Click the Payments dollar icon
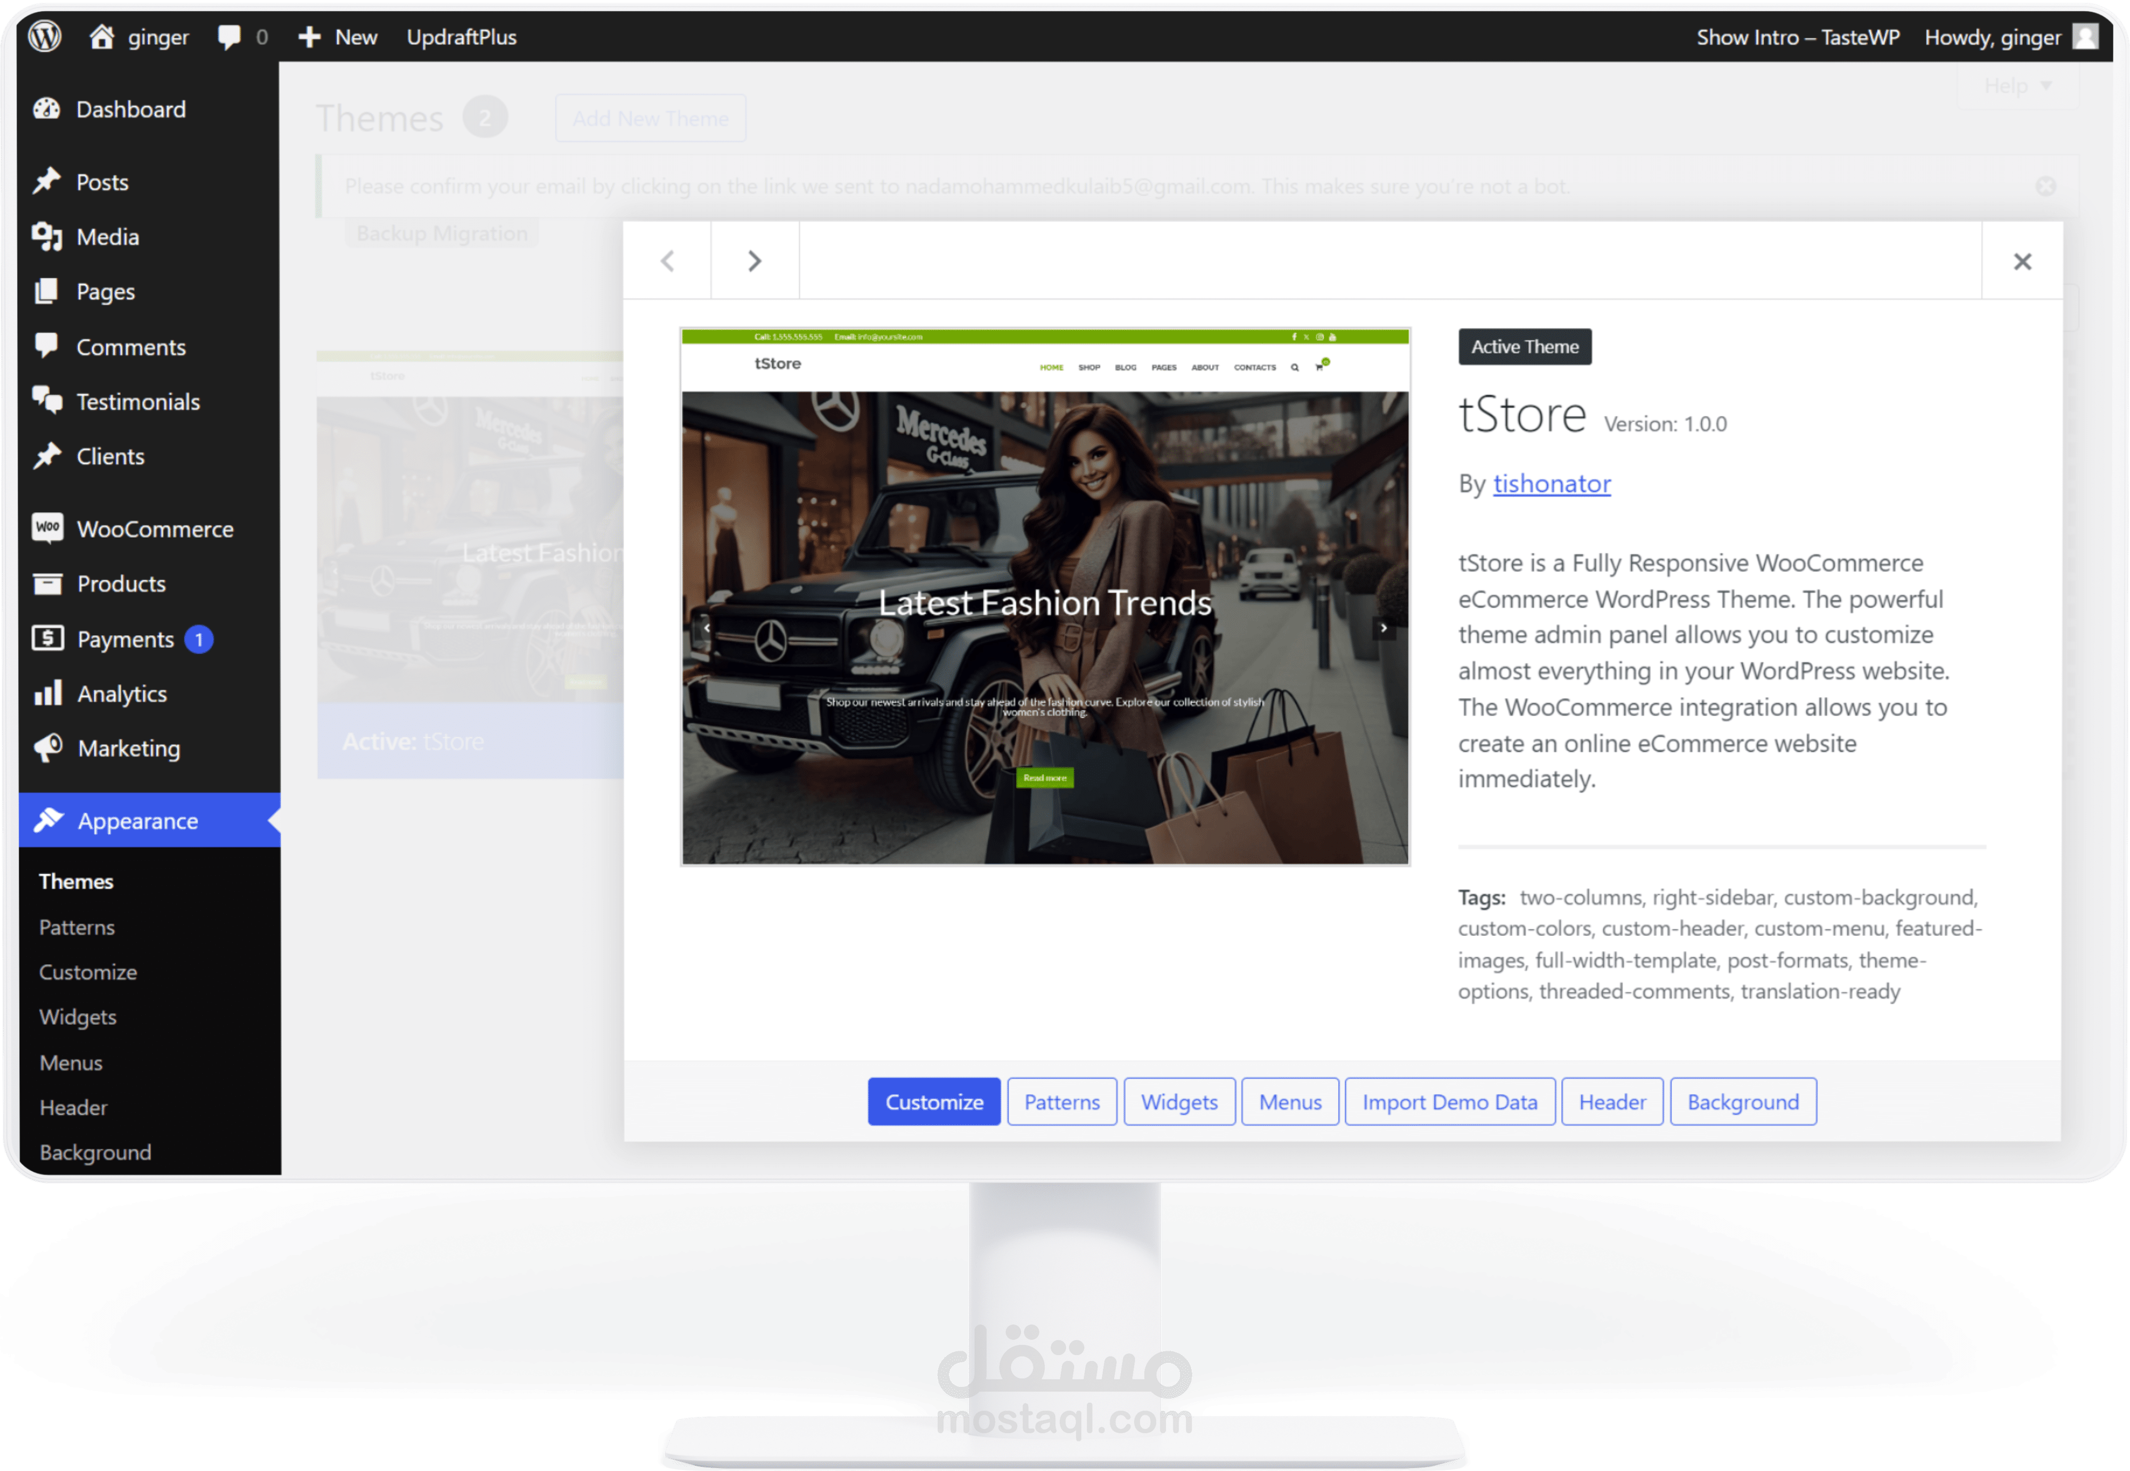This screenshot has width=2130, height=1471. click(47, 638)
